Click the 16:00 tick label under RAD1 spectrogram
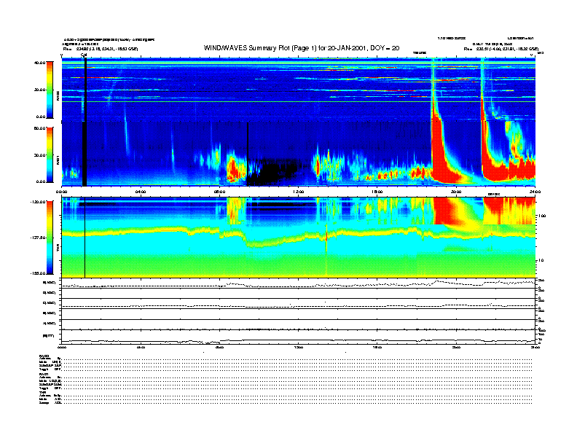The image size is (577, 446). point(377,192)
